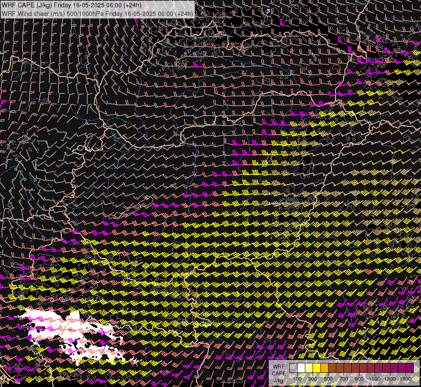
Task: Click the WRF Wind shear title line
Action: (97, 14)
